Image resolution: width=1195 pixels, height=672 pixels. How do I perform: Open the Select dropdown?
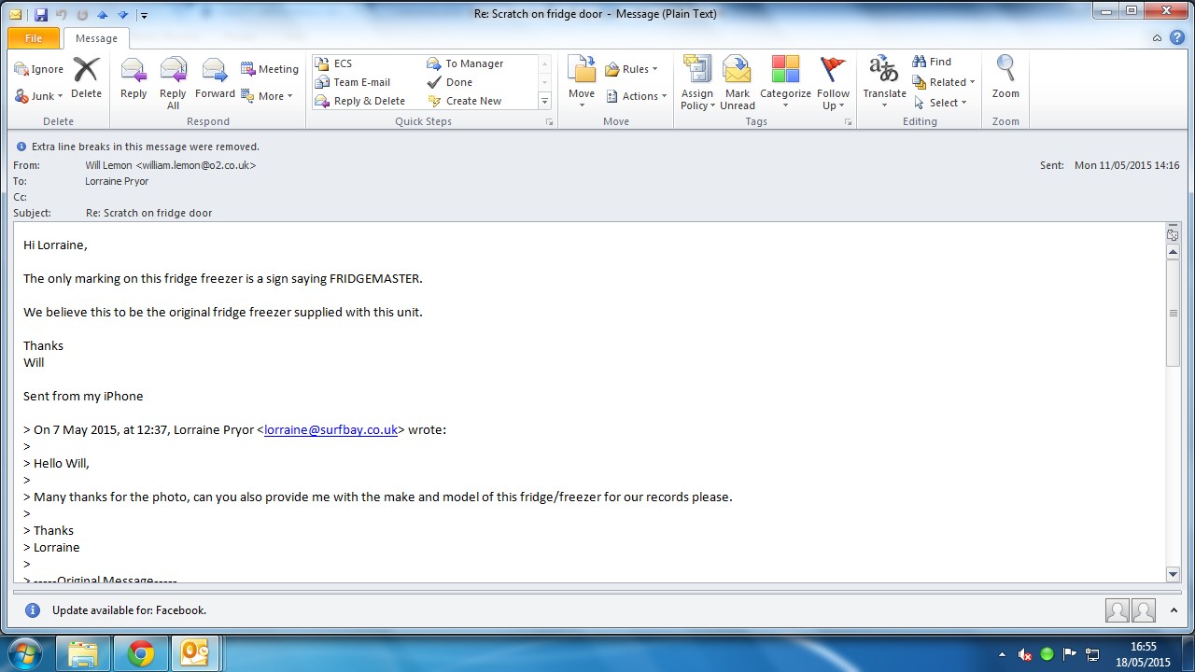(x=939, y=103)
